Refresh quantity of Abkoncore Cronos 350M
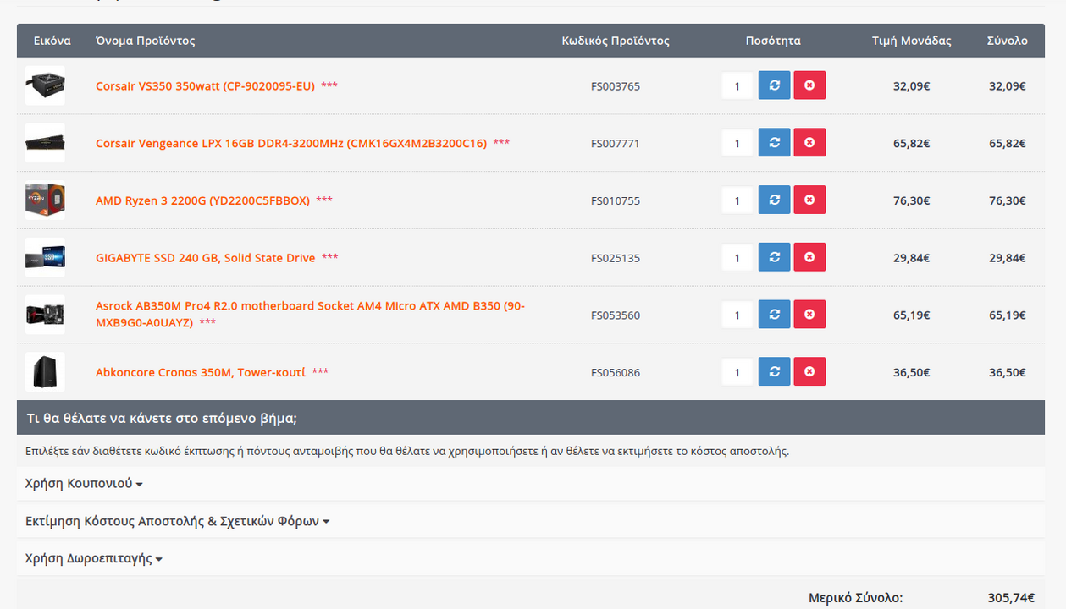Screen dimensions: 1066x609 coord(774,371)
